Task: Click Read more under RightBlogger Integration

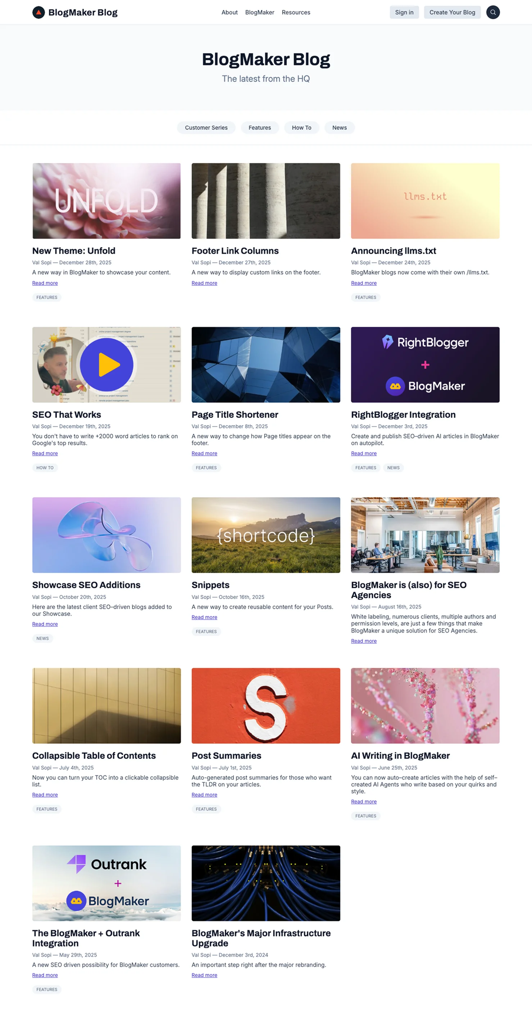Action: point(364,453)
